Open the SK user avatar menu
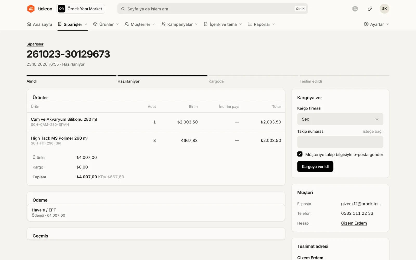 pyautogui.click(x=384, y=9)
